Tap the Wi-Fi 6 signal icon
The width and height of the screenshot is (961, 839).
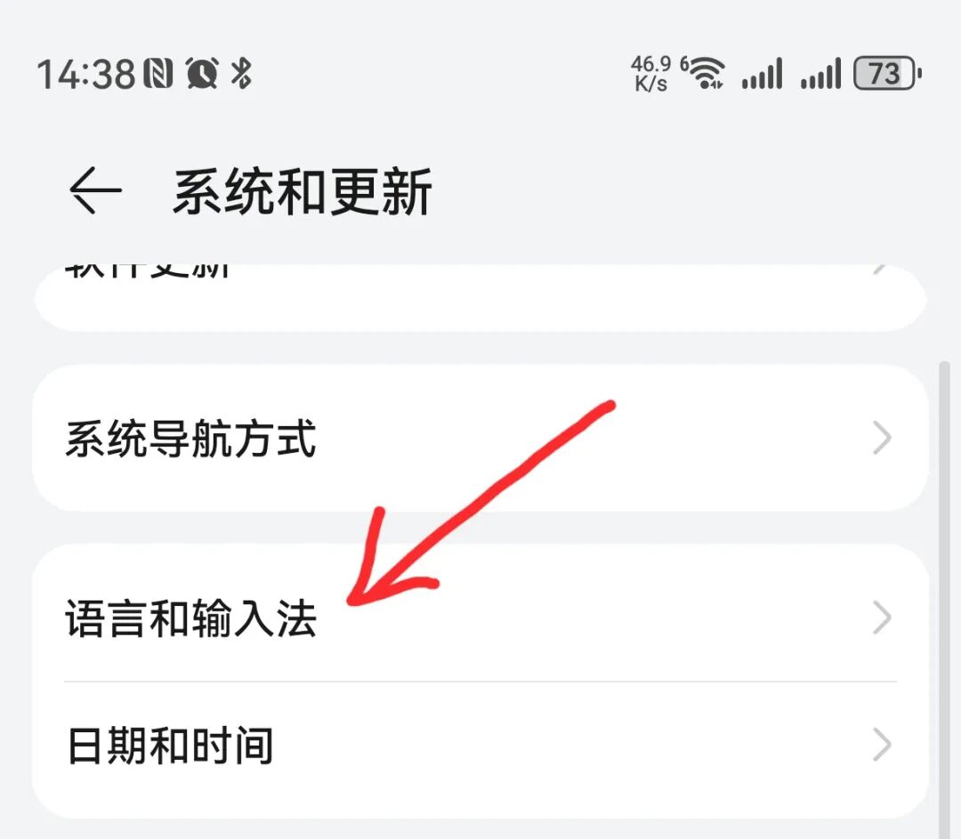[x=703, y=72]
